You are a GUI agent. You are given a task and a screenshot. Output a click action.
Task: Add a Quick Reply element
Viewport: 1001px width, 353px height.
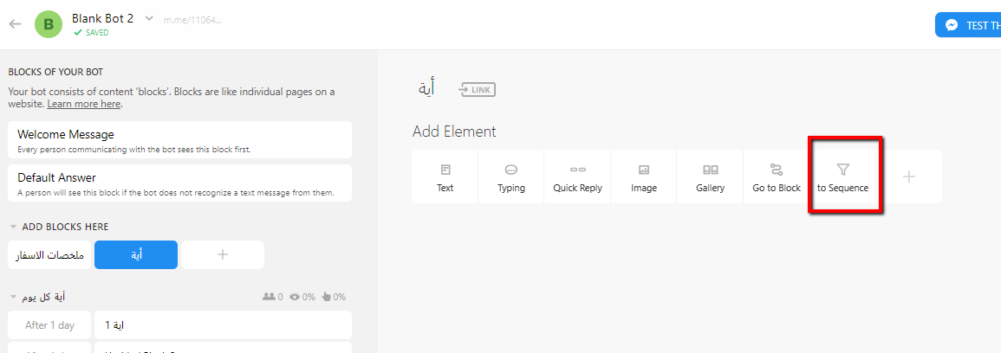(x=578, y=176)
